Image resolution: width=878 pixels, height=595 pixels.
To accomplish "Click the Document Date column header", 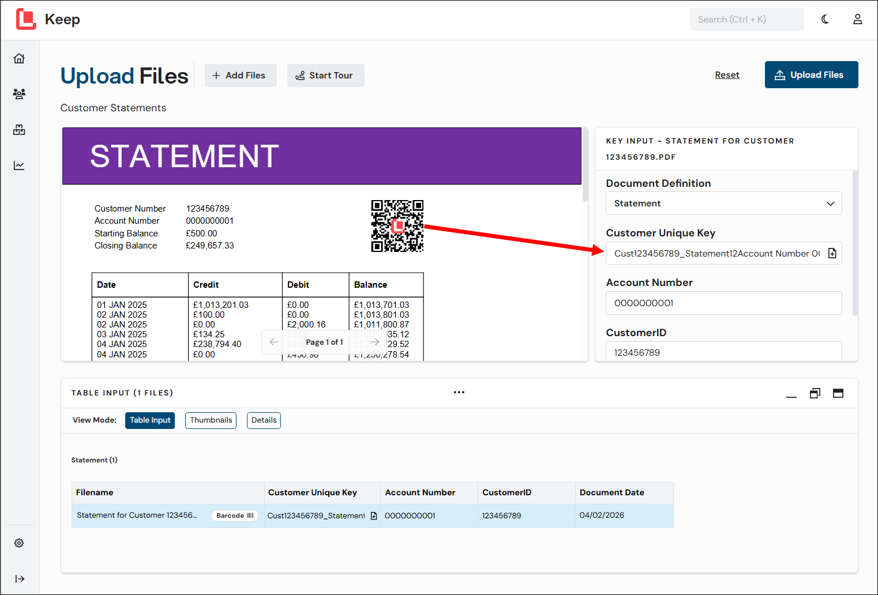I will pyautogui.click(x=624, y=493).
